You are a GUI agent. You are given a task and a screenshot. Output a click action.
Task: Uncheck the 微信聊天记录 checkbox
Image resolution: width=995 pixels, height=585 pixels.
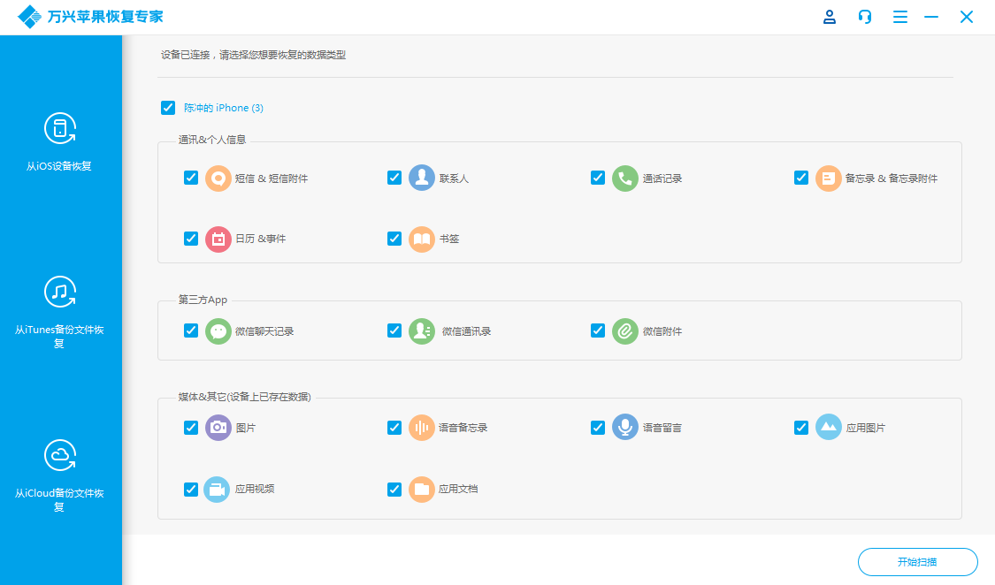pyautogui.click(x=191, y=330)
